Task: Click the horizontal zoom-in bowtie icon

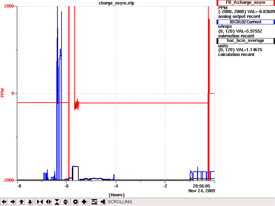Action: [x=40, y=202]
